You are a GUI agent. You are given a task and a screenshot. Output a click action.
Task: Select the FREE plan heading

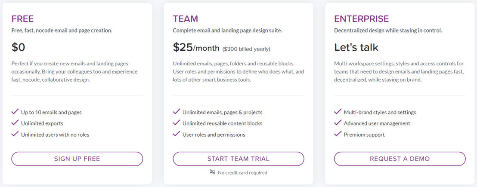pos(22,19)
